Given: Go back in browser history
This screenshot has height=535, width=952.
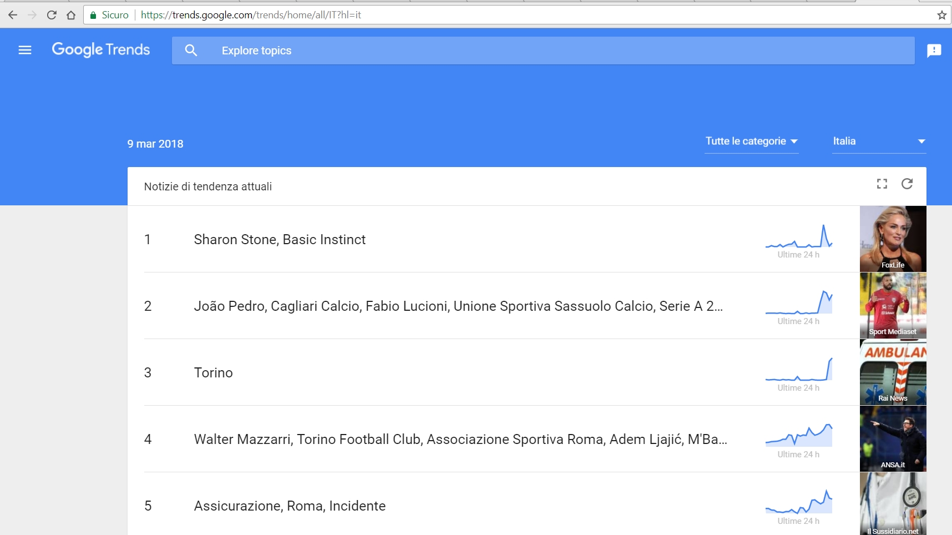Looking at the screenshot, I should 13,15.
